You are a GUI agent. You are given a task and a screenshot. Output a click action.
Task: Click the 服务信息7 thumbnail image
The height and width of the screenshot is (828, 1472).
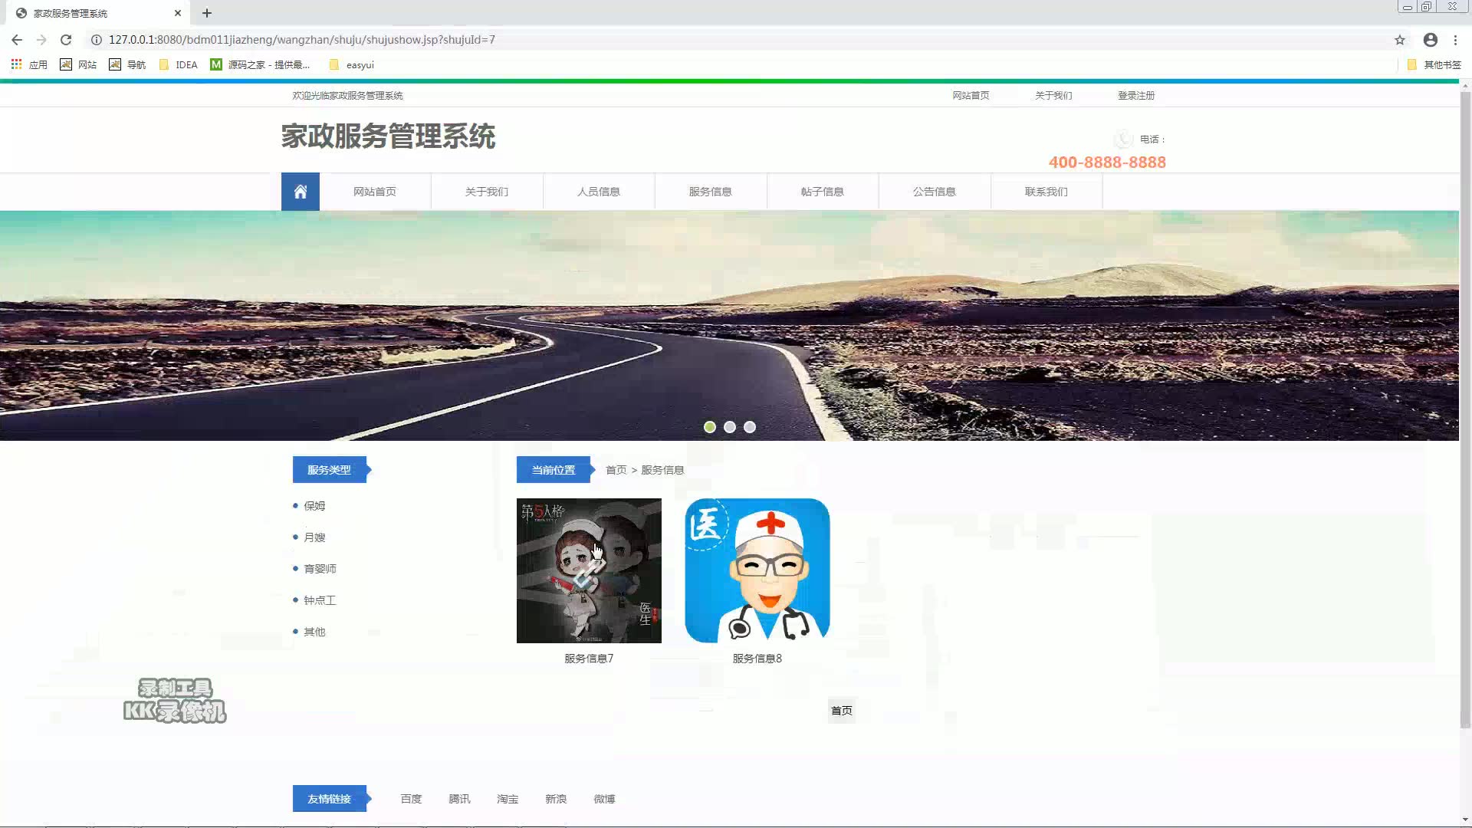(x=588, y=570)
